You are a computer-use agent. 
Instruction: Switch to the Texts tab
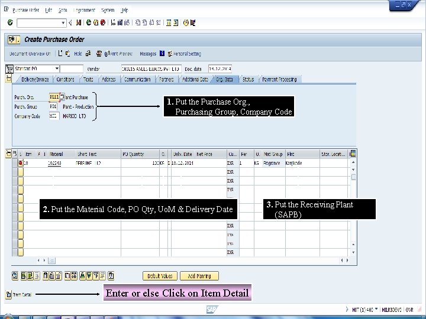[x=88, y=79]
